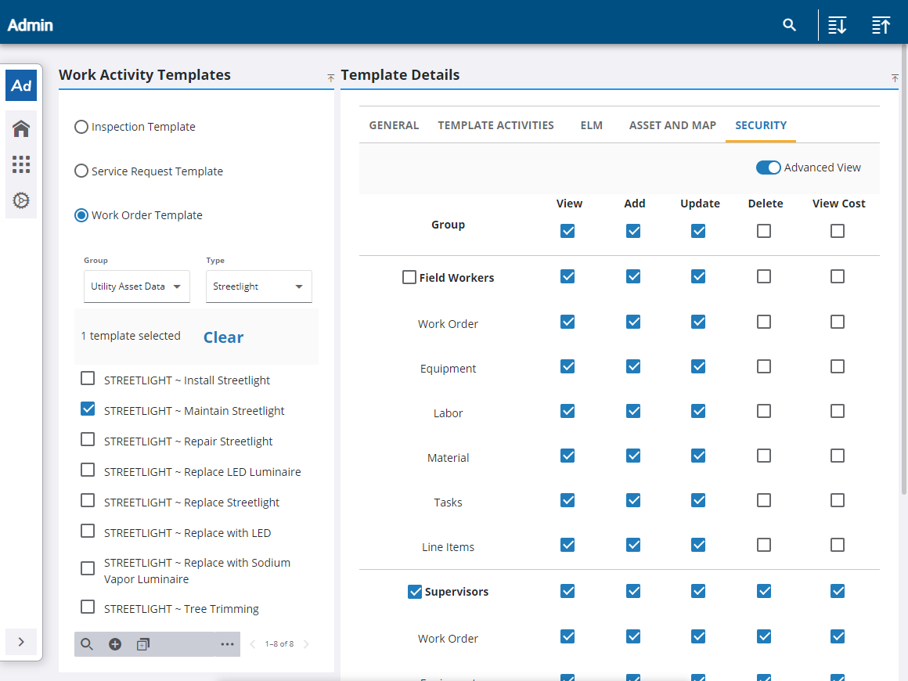The image size is (908, 681).
Task: Open the Asset and Map tab
Action: 672,125
